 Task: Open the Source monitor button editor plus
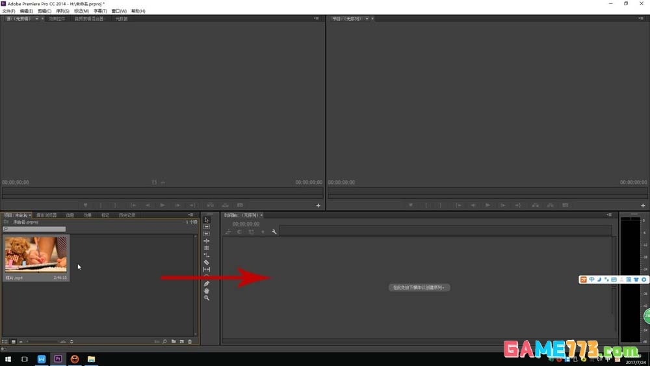coord(318,205)
